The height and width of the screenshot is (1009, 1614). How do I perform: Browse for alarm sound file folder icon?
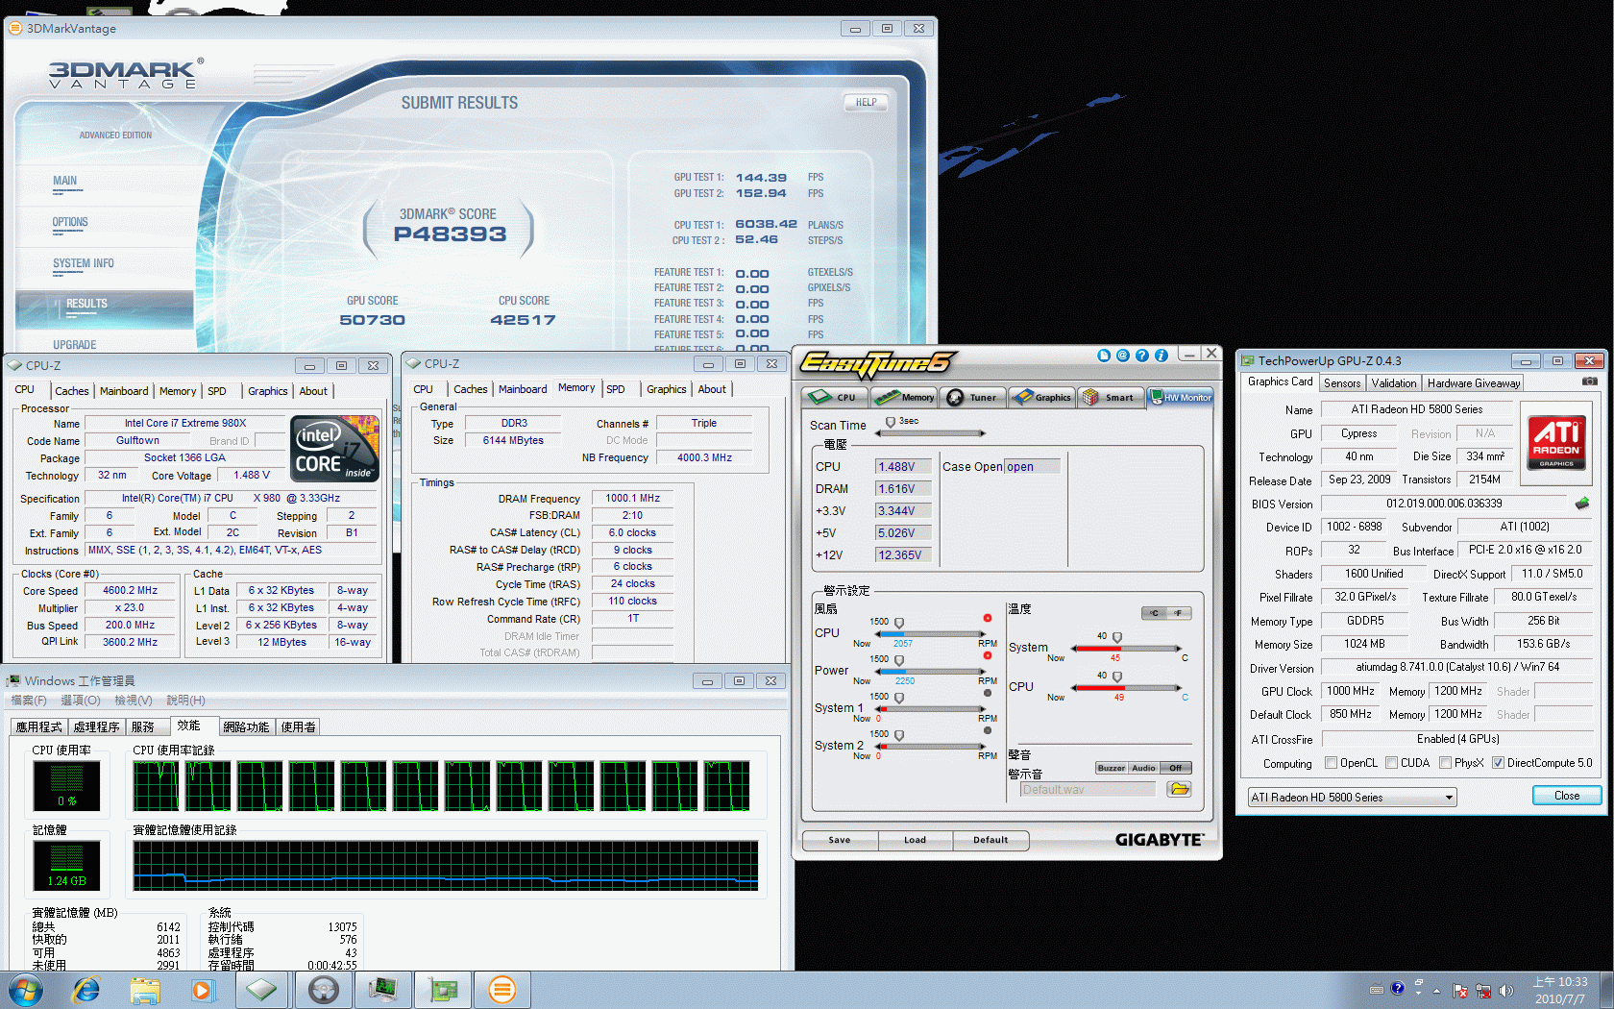point(1179,789)
